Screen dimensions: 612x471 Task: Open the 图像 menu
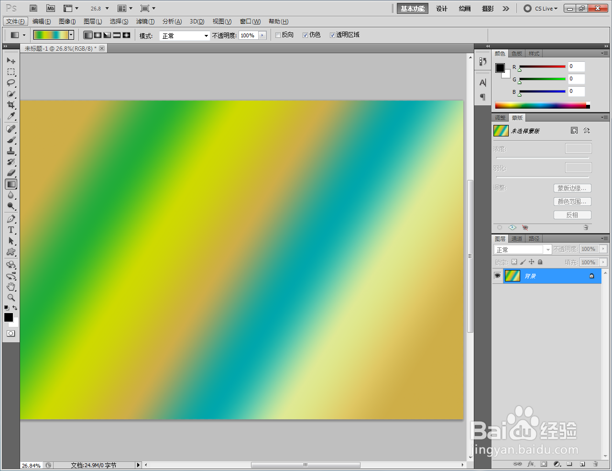point(67,22)
